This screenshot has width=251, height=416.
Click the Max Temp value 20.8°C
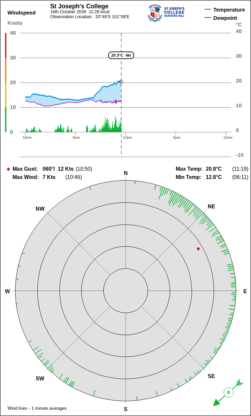click(214, 169)
